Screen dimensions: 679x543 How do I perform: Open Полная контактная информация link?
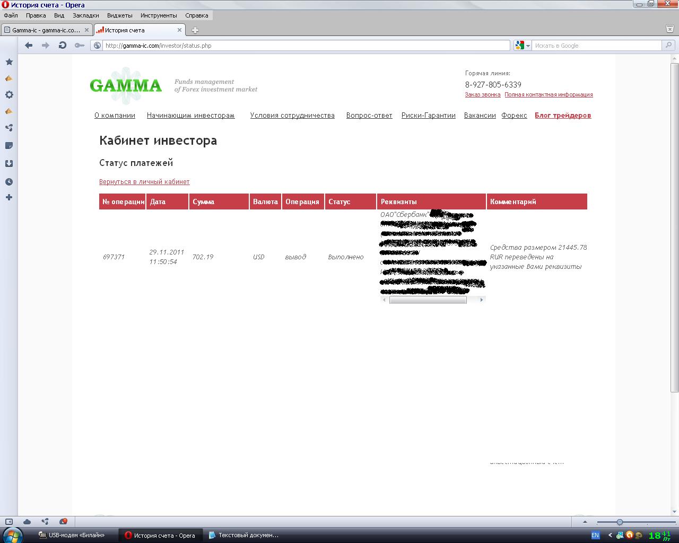tap(549, 94)
